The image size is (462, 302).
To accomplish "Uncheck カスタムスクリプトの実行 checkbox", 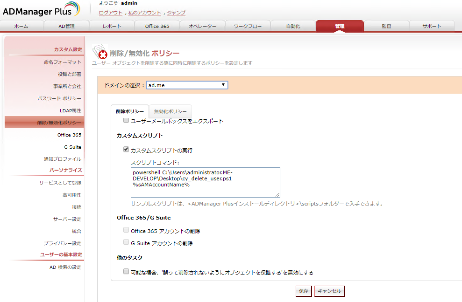I will coord(126,150).
